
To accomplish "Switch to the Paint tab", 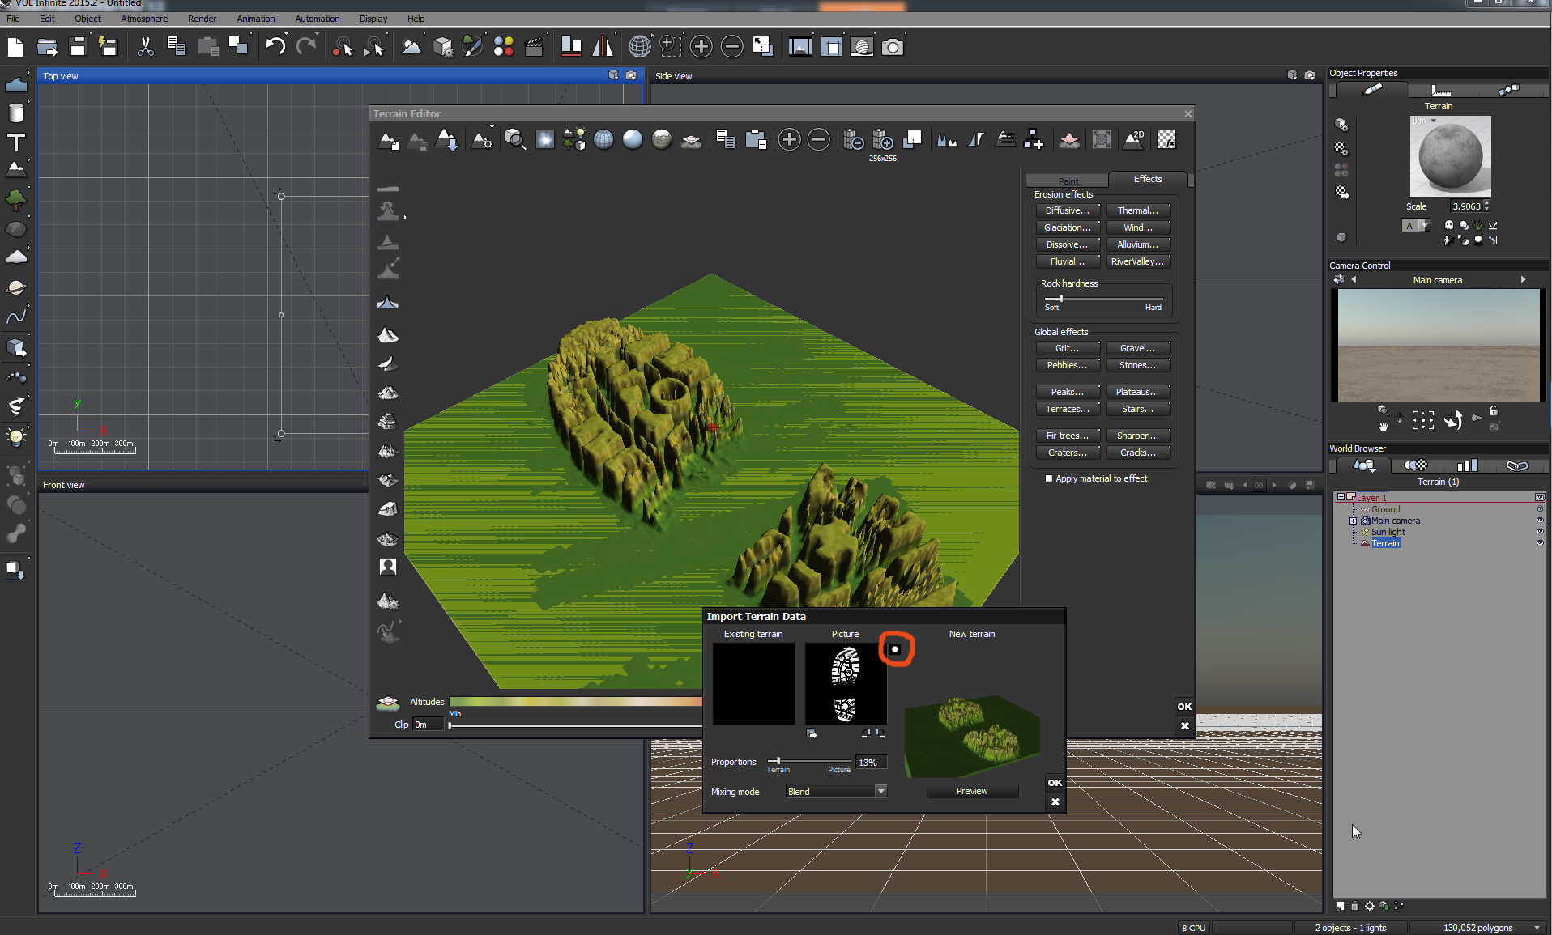I will coord(1068,181).
